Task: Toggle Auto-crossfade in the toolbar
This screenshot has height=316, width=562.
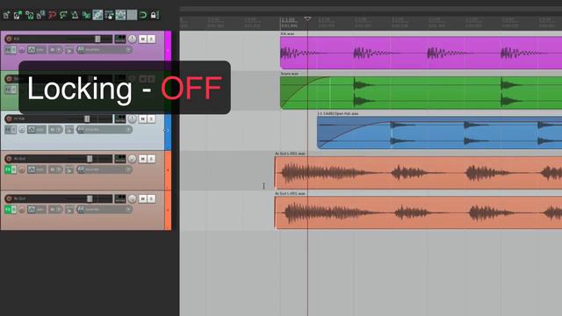Action: click(86, 15)
